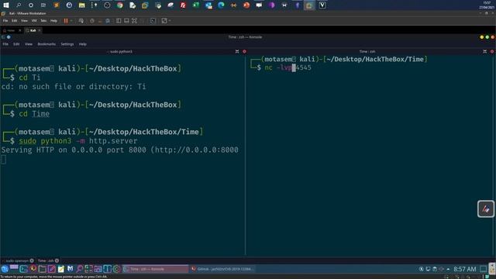Open the V app in the Windows taskbar

click(x=322, y=5)
